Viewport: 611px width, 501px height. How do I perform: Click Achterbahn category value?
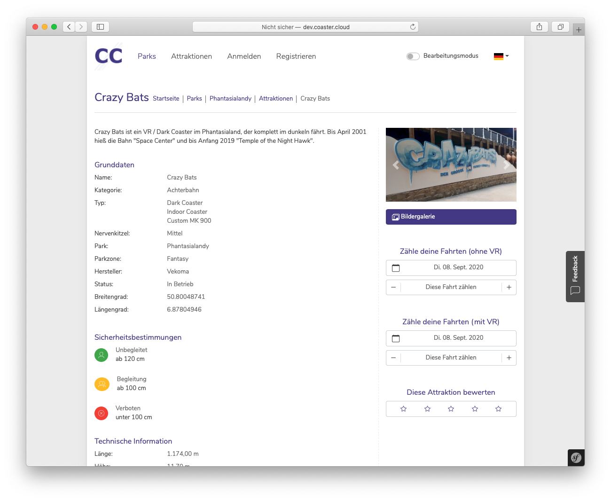pos(183,190)
